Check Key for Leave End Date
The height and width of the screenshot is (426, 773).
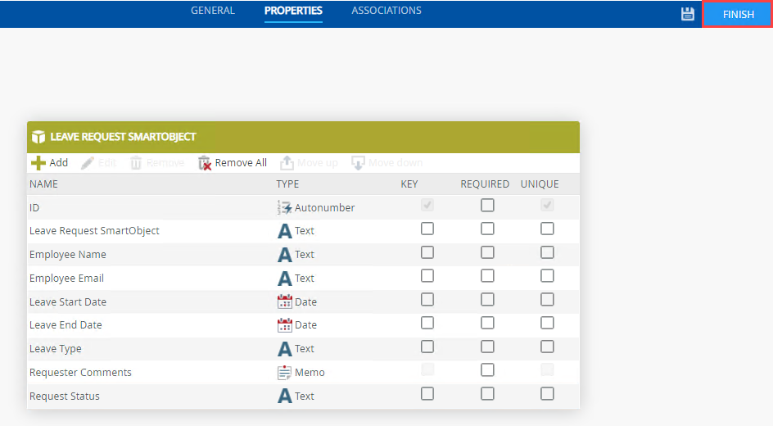click(x=427, y=323)
